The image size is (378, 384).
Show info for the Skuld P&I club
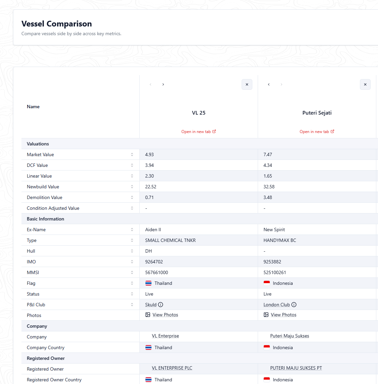[x=161, y=305]
